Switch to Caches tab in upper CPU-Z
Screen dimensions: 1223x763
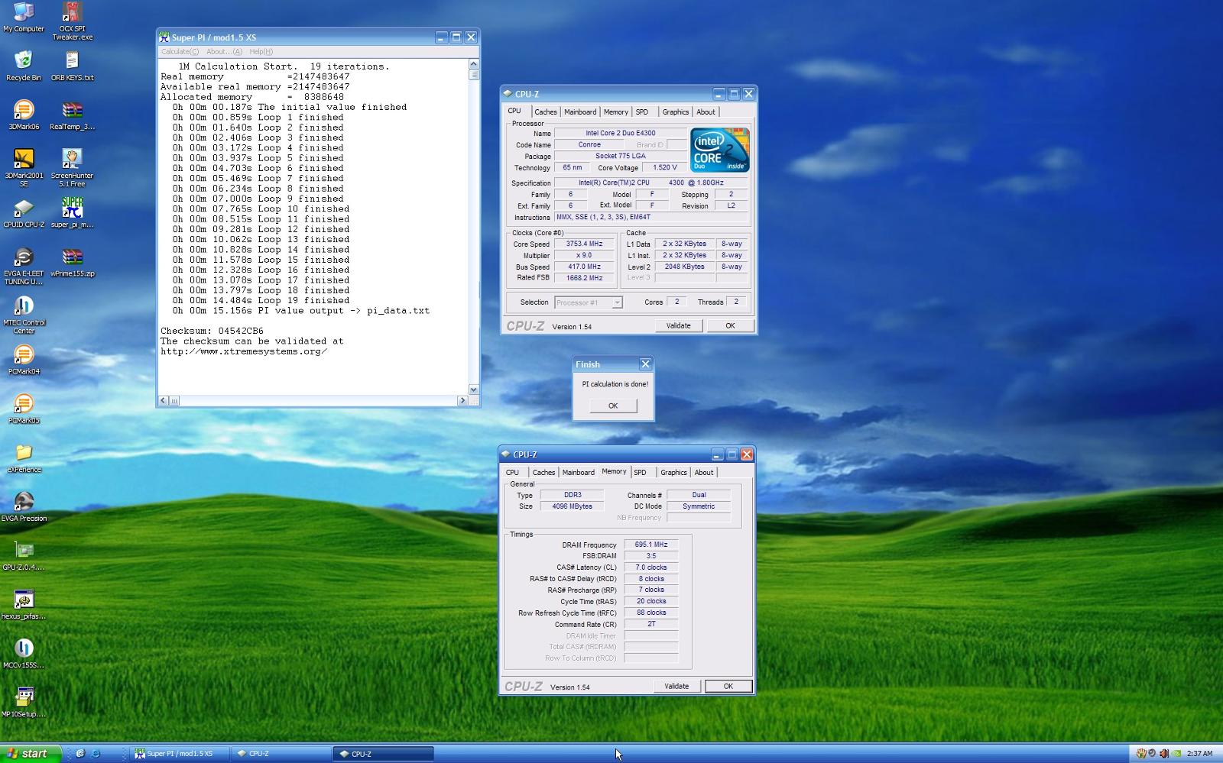(x=546, y=112)
